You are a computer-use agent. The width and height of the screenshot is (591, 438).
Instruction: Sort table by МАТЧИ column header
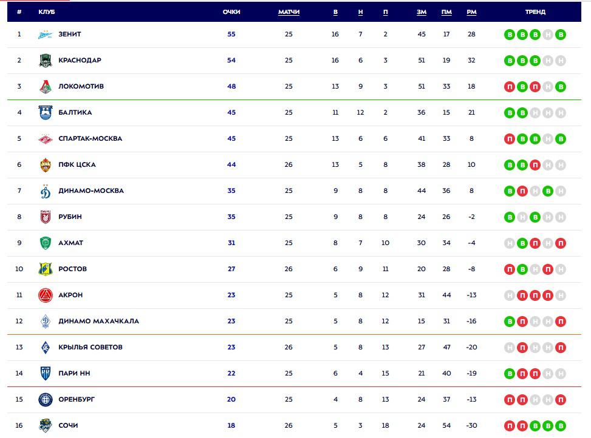point(289,12)
